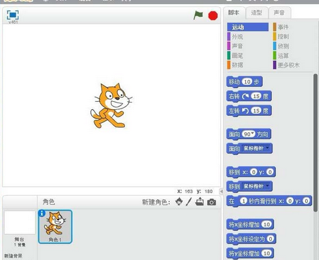Switch to the 声音 sounds tab
This screenshot has height=260, width=319.
pos(279,13)
